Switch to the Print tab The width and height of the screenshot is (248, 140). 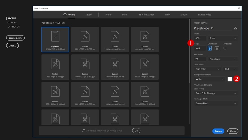125,15
